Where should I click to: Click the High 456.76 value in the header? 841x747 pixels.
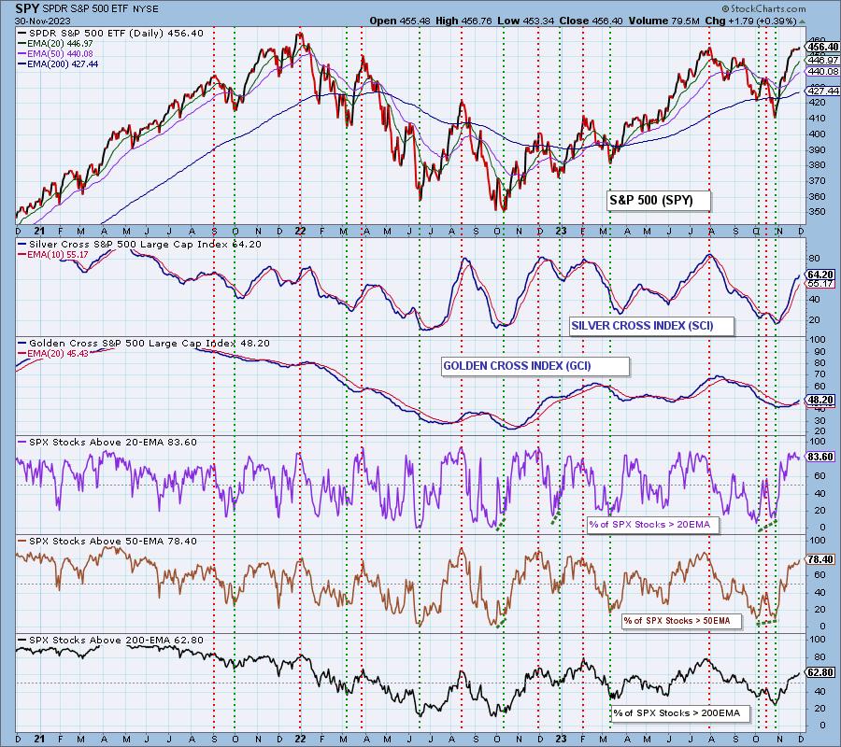click(463, 21)
